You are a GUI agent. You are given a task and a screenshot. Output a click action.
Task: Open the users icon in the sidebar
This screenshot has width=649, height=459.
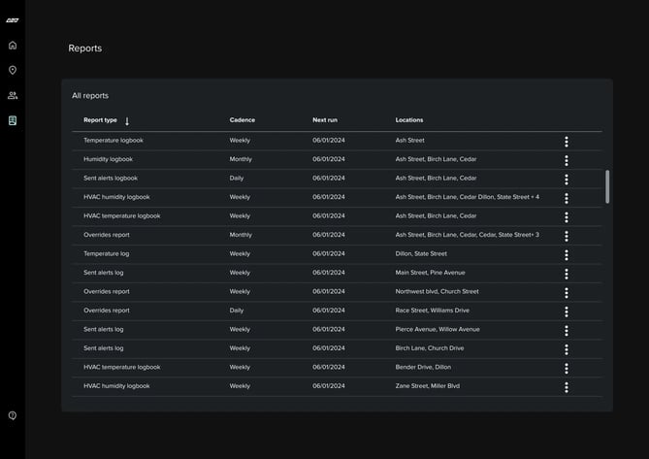(x=13, y=95)
